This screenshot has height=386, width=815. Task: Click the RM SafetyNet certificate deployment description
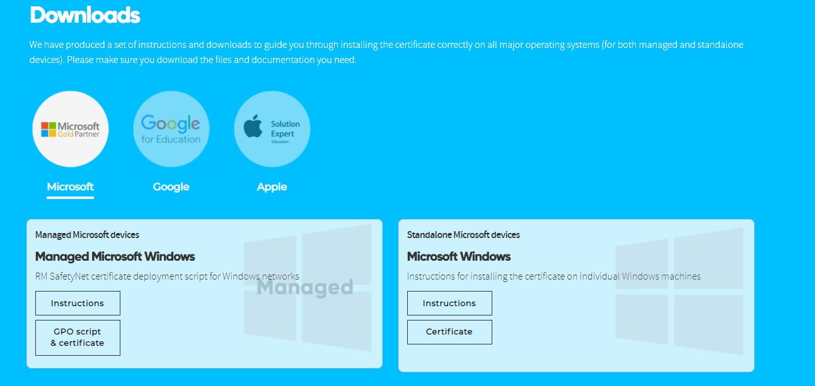(167, 276)
